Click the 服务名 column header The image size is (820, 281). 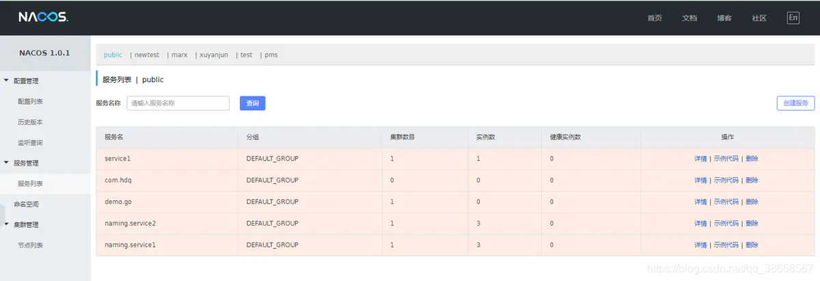(x=167, y=137)
